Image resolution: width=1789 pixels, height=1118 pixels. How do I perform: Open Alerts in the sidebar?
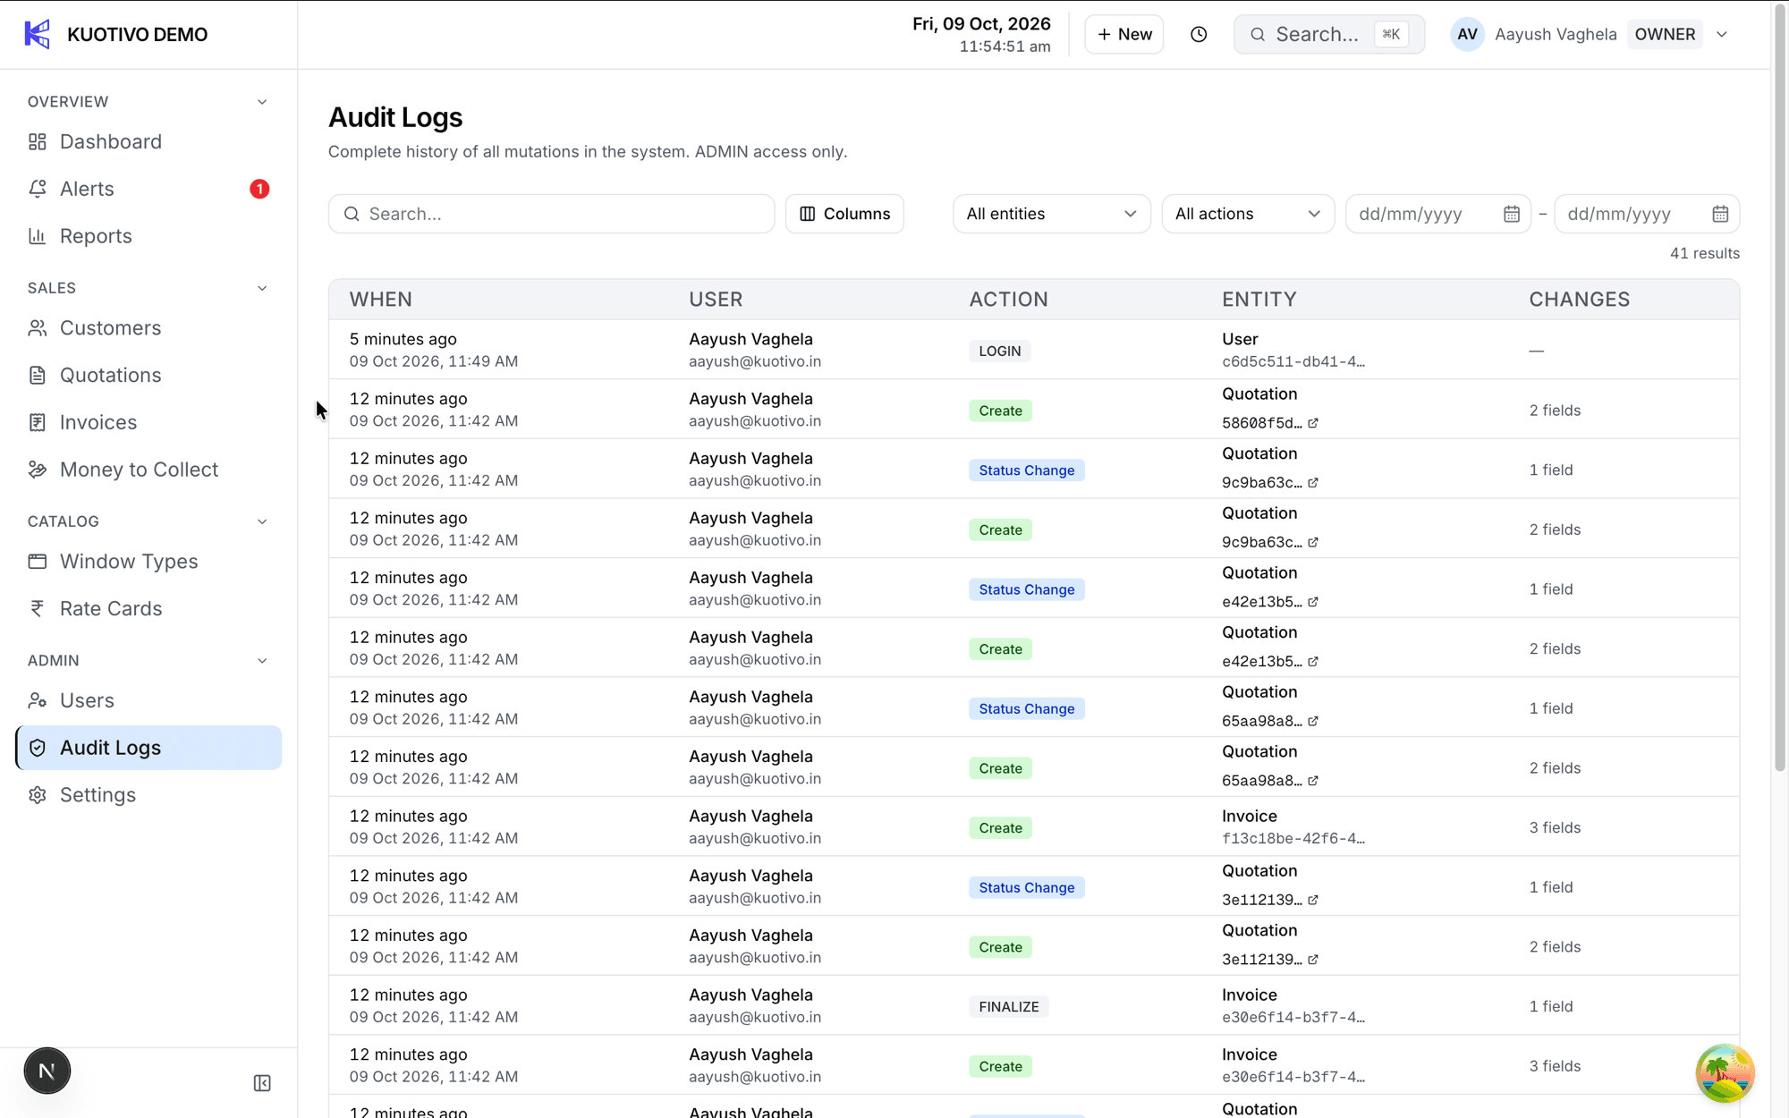87,189
